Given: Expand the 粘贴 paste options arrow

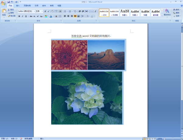Looking at the screenshot, I should pos(4,17).
